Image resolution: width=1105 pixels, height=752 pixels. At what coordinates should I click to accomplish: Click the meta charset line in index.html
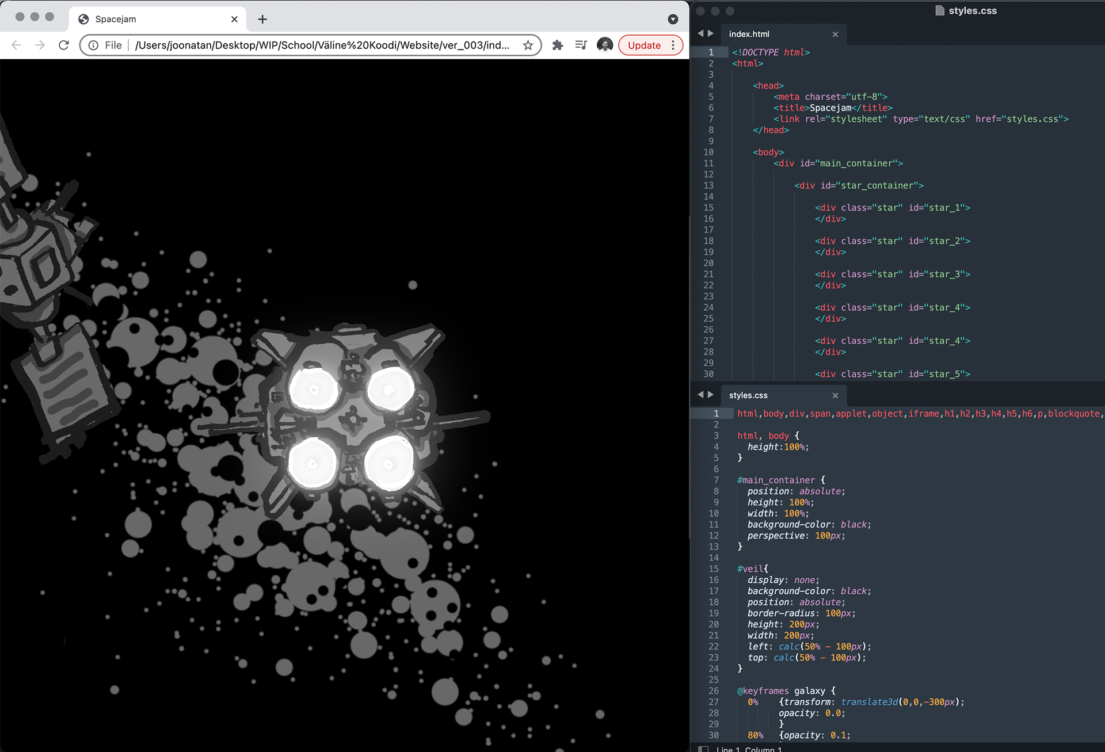(x=830, y=97)
